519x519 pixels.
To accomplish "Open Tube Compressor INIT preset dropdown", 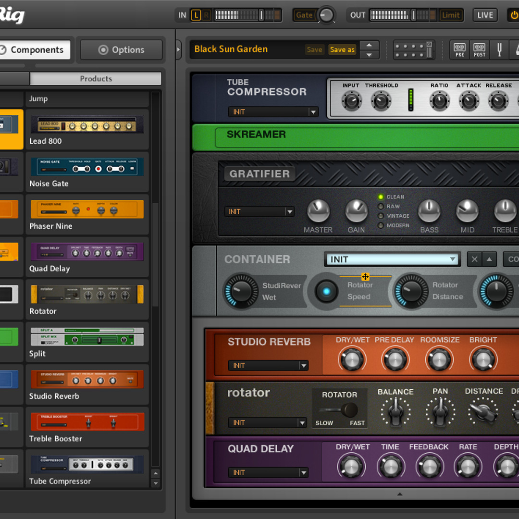I will (x=273, y=112).
